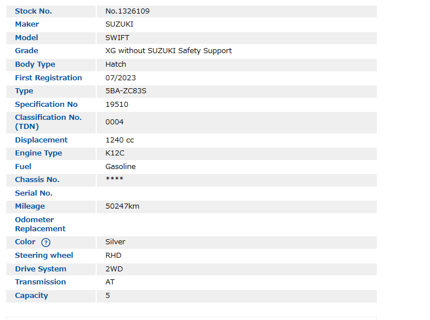This screenshot has height=320, width=430.
Task: Click the Stock No. label
Action: [33, 11]
